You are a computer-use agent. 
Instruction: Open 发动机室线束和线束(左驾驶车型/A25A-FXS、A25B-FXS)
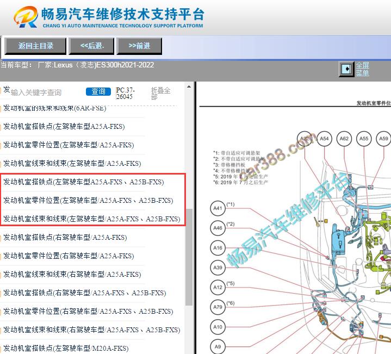(91, 219)
